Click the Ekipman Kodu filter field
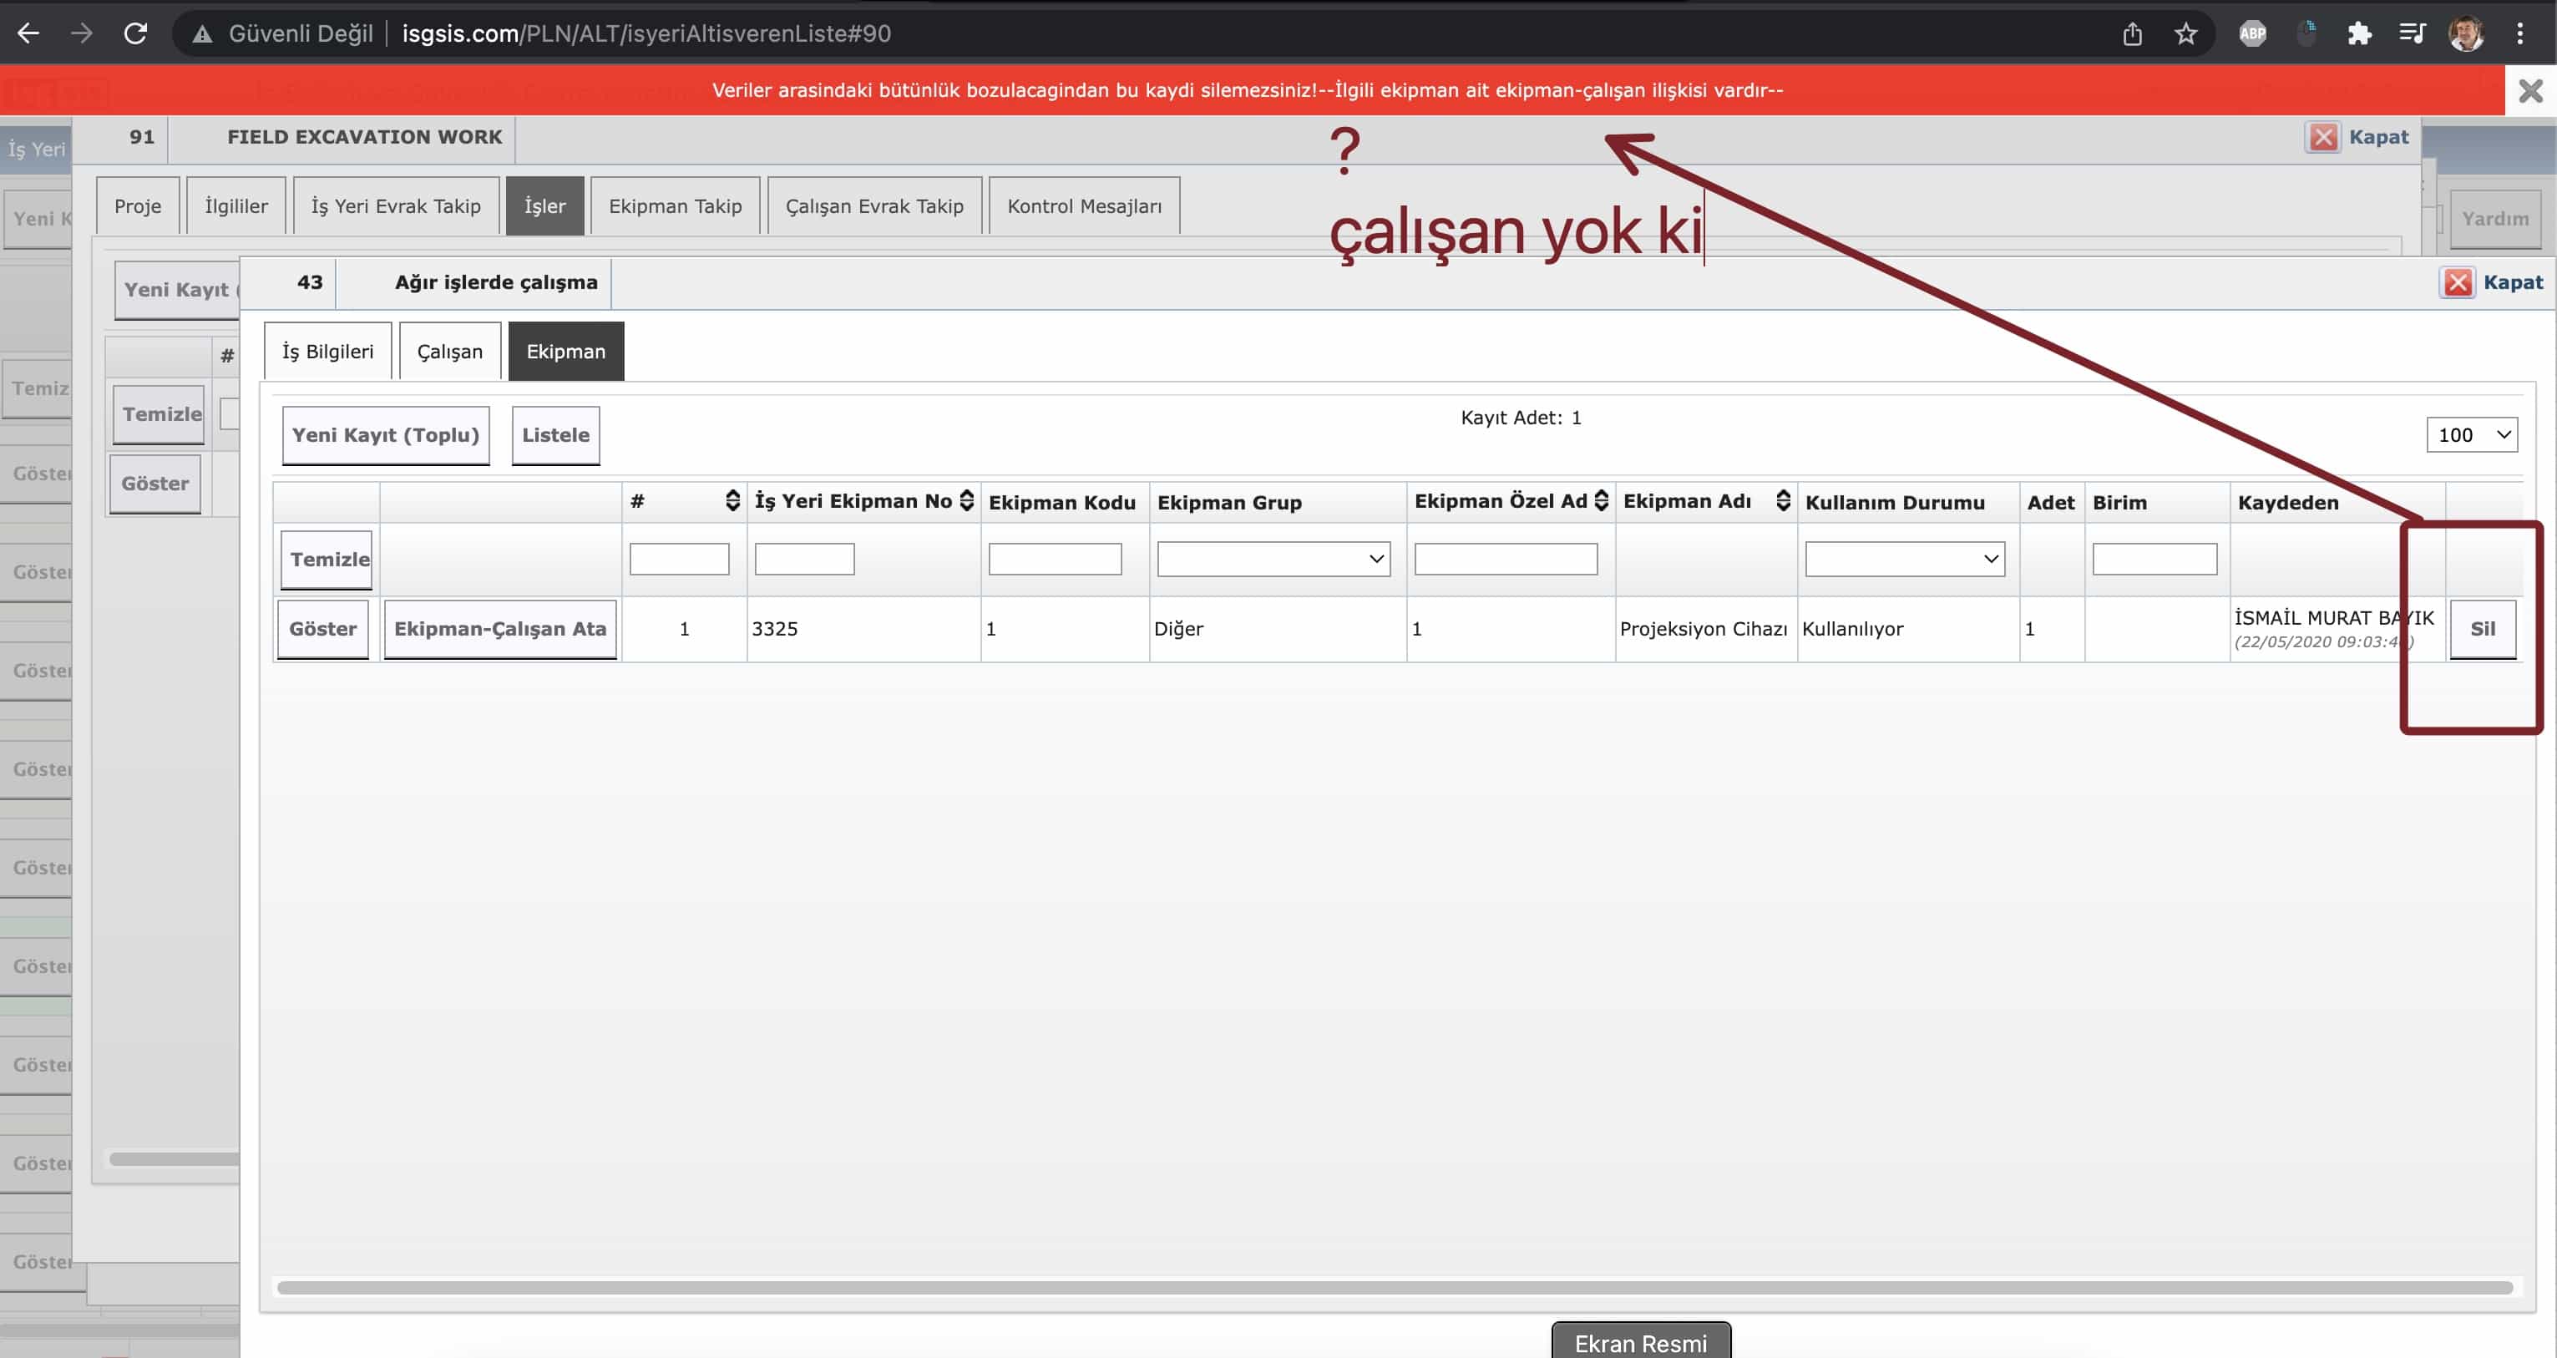The width and height of the screenshot is (2557, 1358). 1054,559
